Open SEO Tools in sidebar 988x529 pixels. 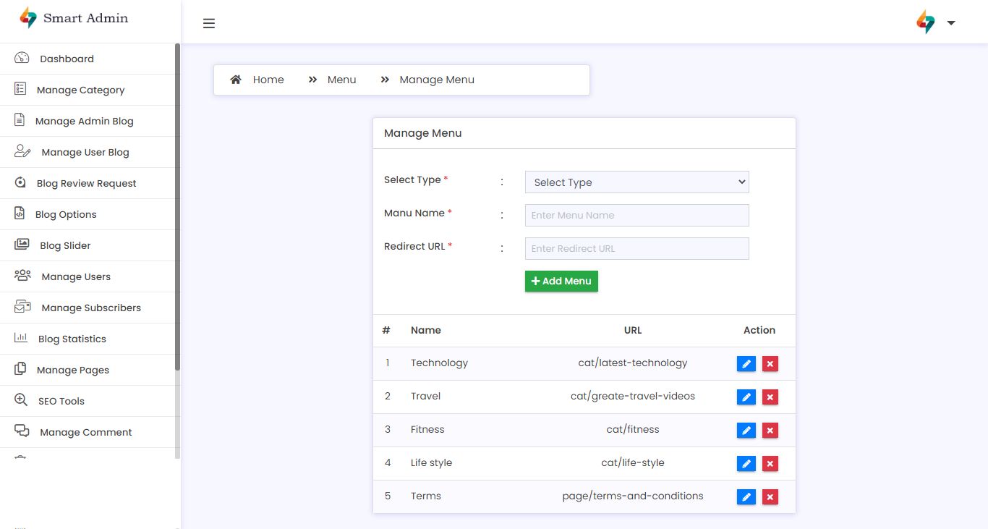tap(88, 401)
